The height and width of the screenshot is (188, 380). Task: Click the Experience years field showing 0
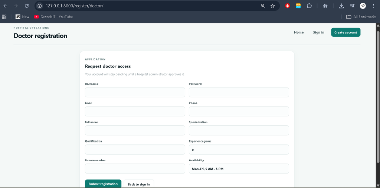239,149
